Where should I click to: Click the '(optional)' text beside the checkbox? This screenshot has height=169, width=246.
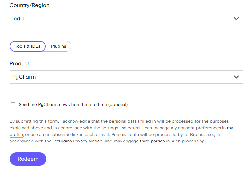118,105
